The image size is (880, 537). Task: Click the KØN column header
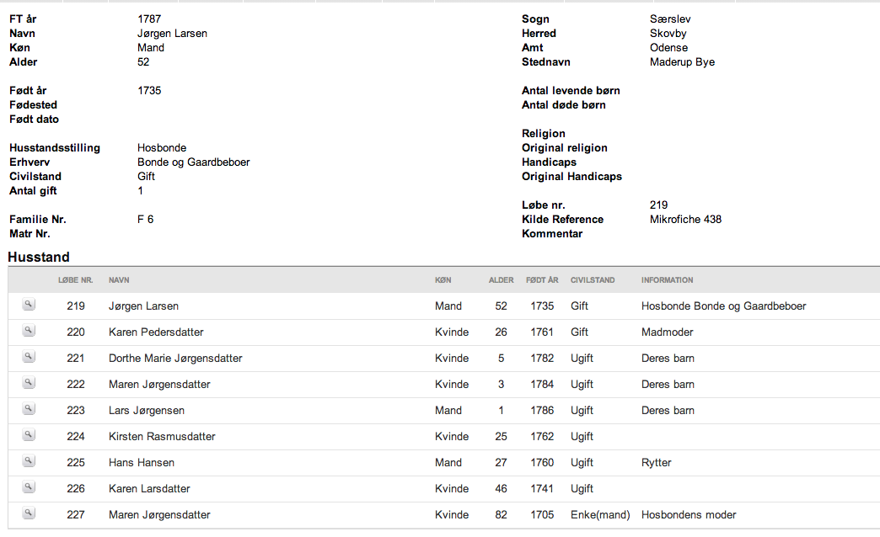pyautogui.click(x=443, y=279)
